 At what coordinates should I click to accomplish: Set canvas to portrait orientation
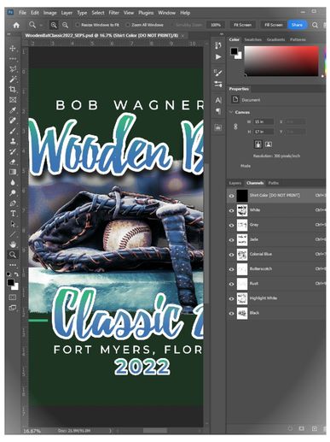(258, 144)
